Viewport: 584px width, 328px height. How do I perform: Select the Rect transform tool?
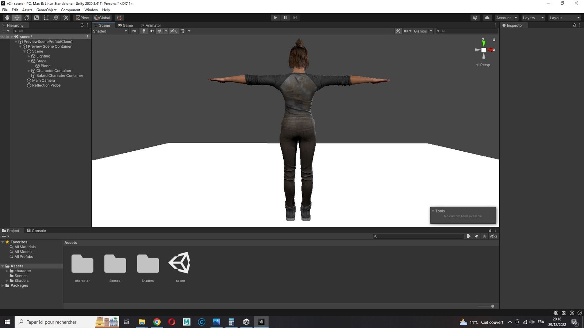(x=46, y=17)
